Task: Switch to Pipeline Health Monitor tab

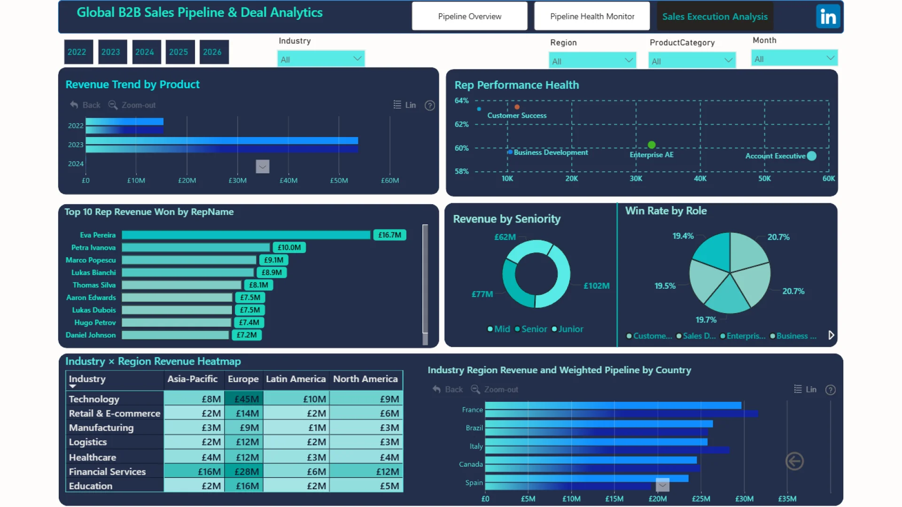Action: click(592, 16)
